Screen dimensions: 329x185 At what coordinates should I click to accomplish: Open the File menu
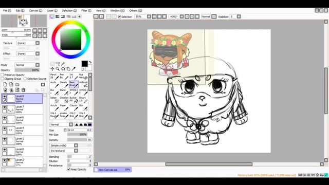point(7,10)
